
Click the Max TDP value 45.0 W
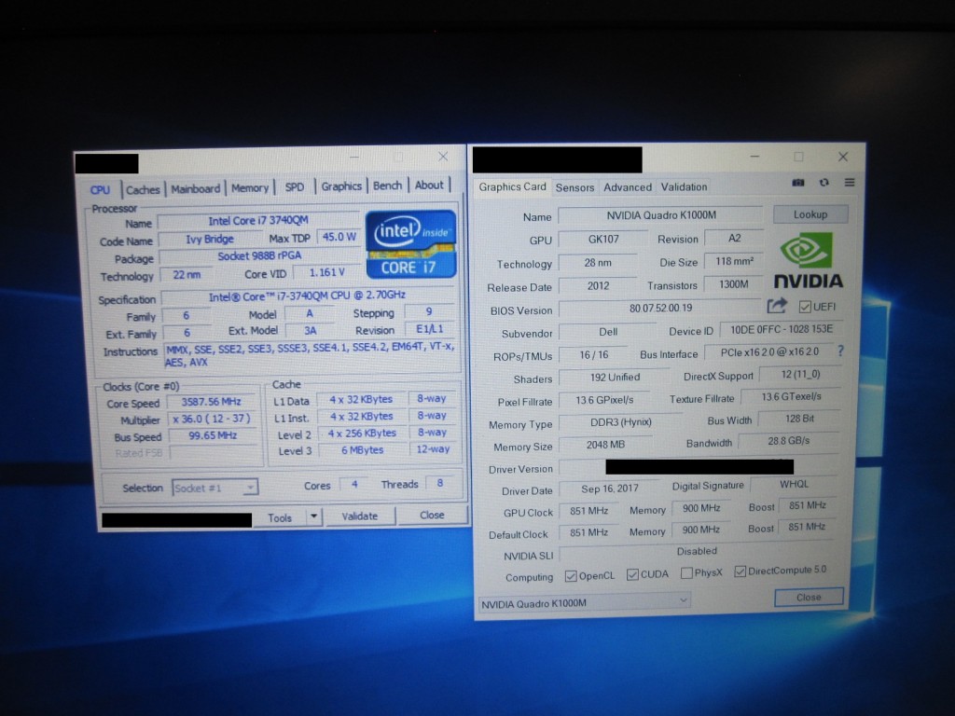pos(339,237)
